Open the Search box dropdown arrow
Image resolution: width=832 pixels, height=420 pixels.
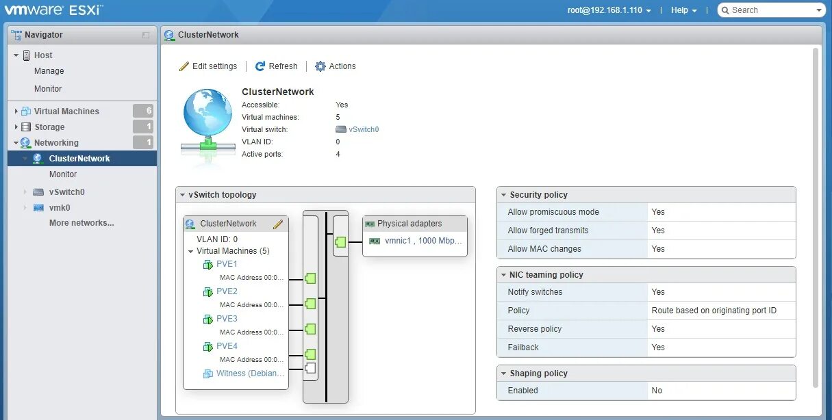(819, 10)
